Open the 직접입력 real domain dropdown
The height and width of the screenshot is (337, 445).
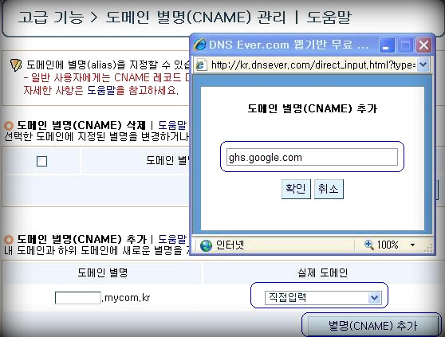323,298
